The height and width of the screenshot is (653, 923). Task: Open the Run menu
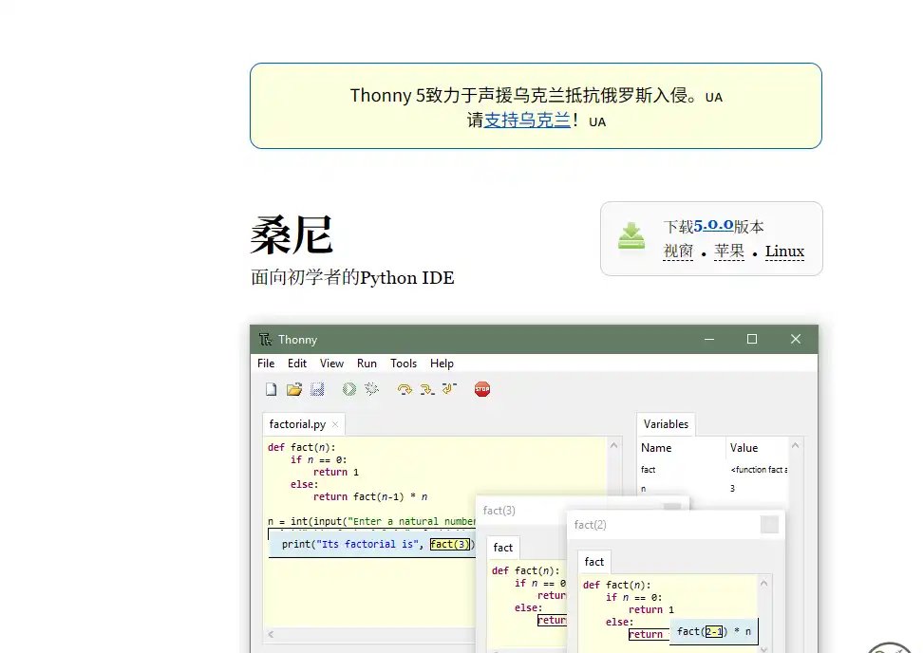(x=367, y=364)
